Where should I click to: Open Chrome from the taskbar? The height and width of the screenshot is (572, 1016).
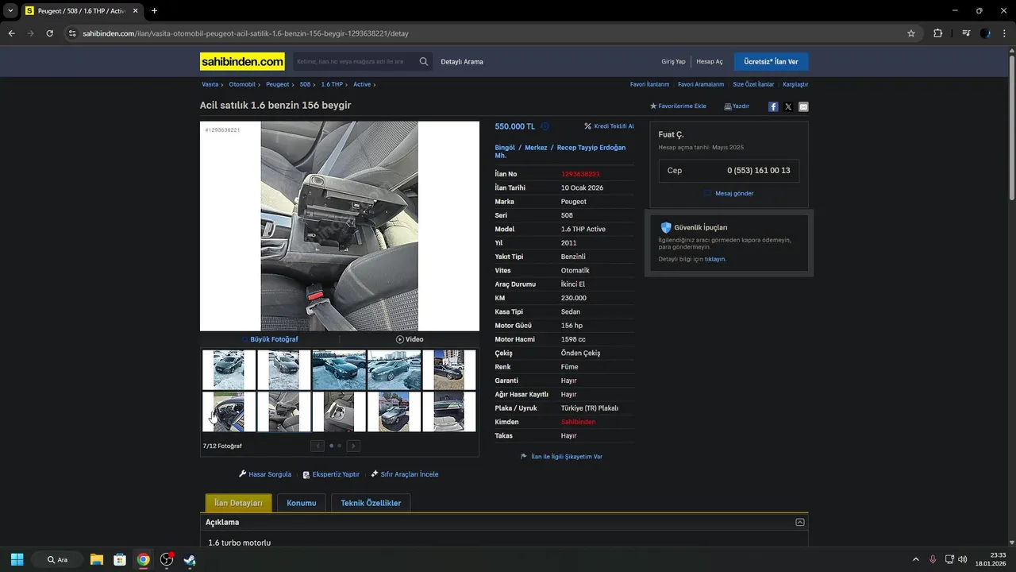(x=143, y=559)
